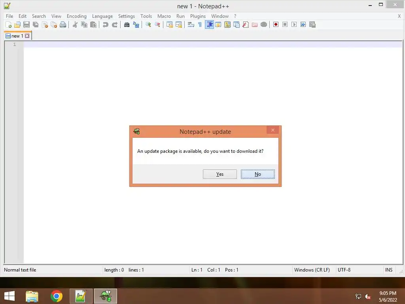Viewport: 405px width, 304px height.
Task: Open the Macro menu
Action: pyautogui.click(x=164, y=16)
